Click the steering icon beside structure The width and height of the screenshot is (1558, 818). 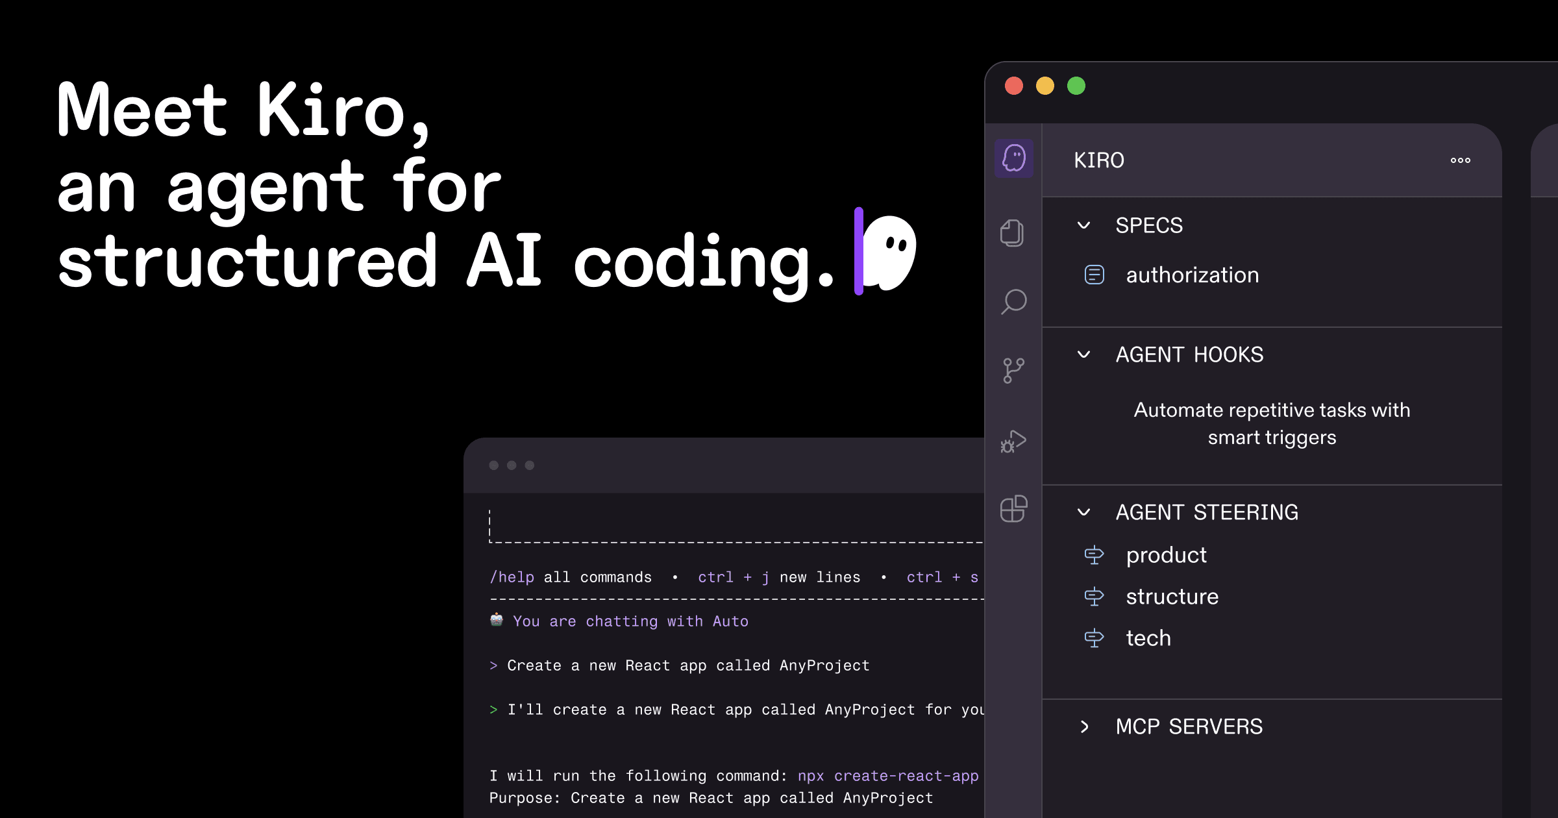(x=1094, y=597)
